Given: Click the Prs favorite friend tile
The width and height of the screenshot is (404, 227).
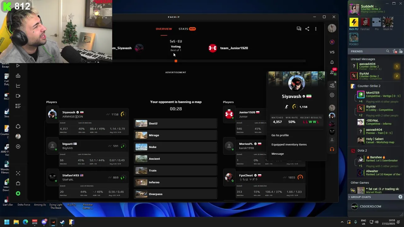Looking at the screenshot, I should 377,24.
